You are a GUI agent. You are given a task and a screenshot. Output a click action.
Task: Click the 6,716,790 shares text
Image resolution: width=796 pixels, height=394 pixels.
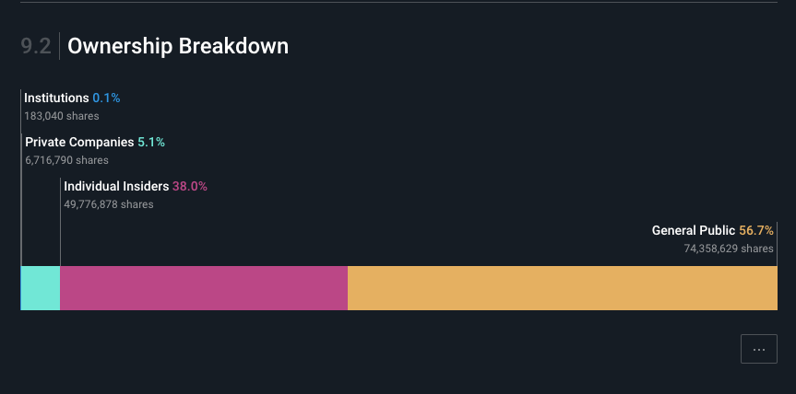pyautogui.click(x=66, y=160)
